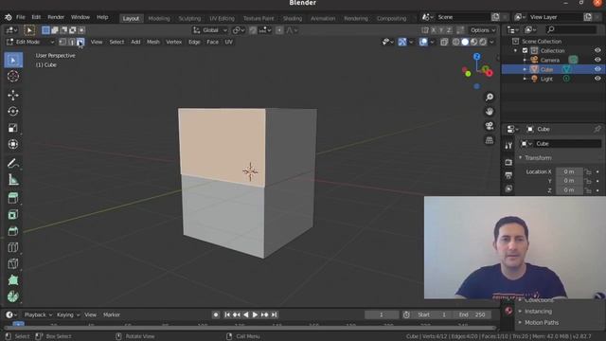Uncheck the Collection checkbox in outliner
606x341 pixels.
point(525,50)
